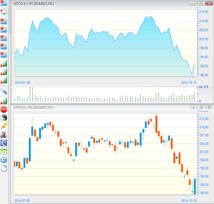This screenshot has width=214, height=204.
Task: Click the blank document page icon
Action: click(4, 168)
